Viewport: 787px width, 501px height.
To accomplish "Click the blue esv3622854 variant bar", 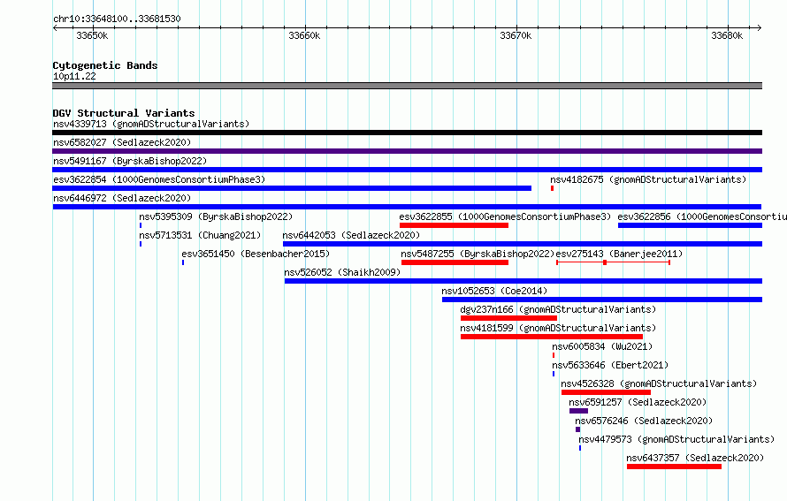I will (292, 188).
